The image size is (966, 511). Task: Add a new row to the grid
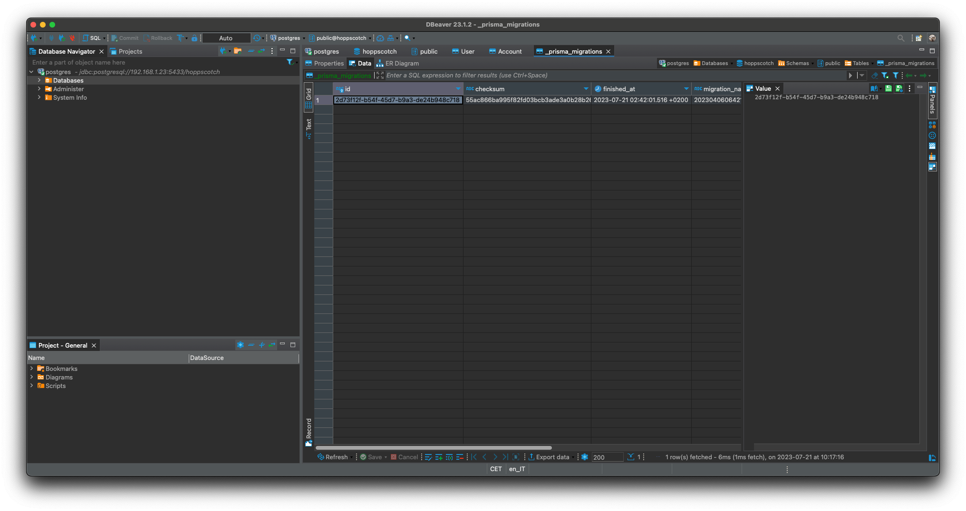pyautogui.click(x=439, y=457)
